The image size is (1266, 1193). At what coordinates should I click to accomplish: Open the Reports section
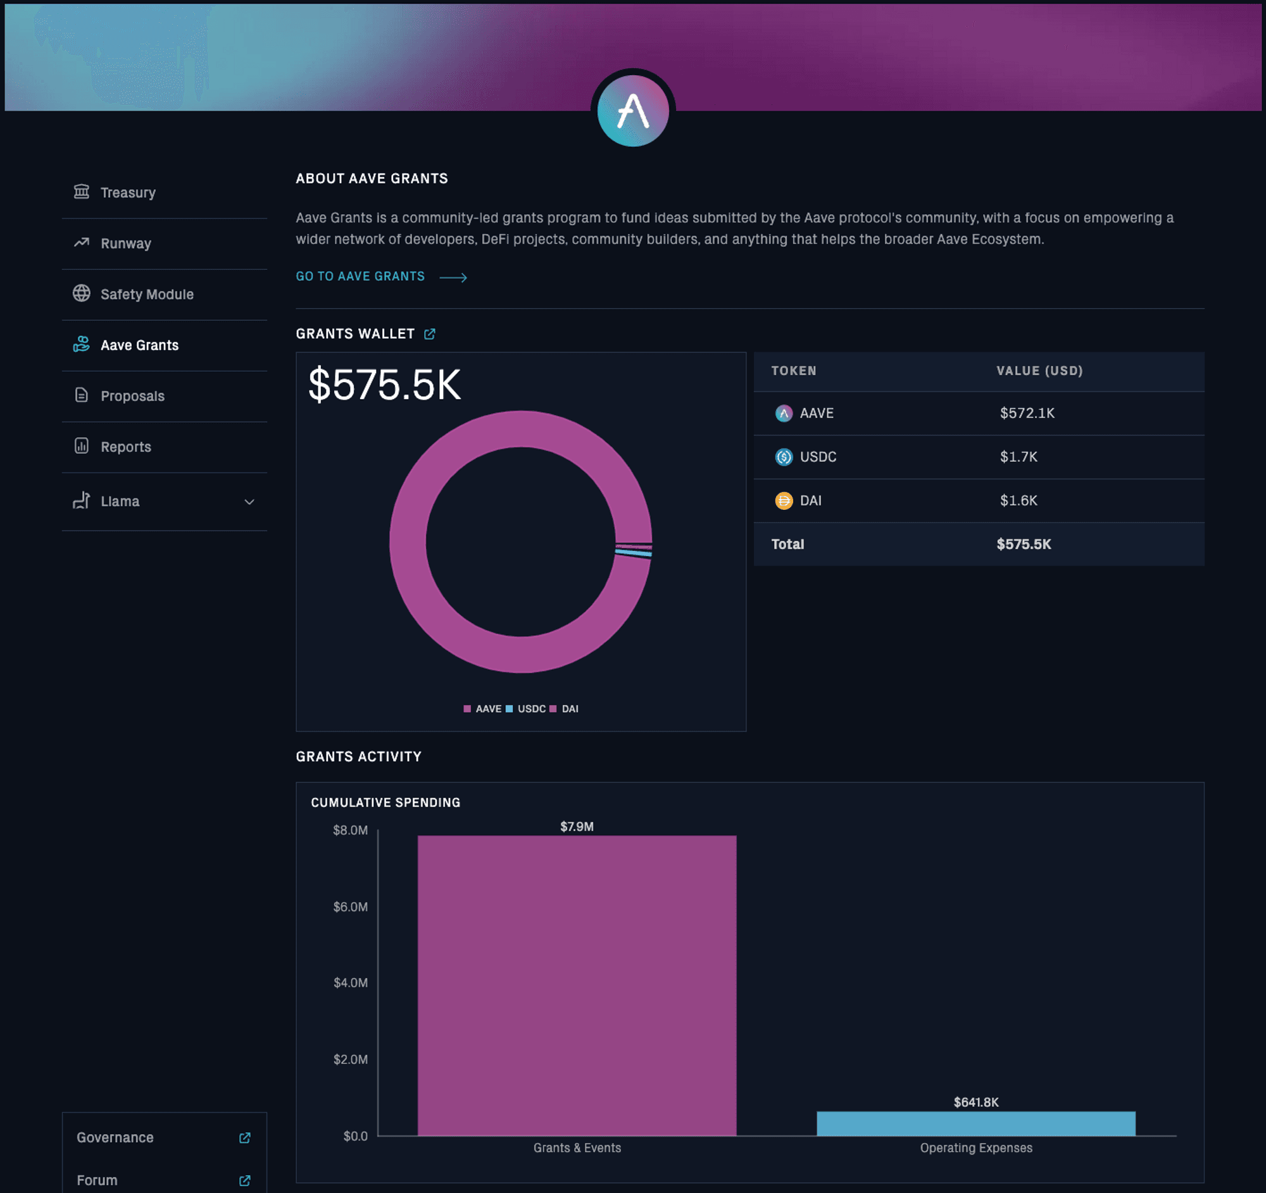(x=165, y=447)
